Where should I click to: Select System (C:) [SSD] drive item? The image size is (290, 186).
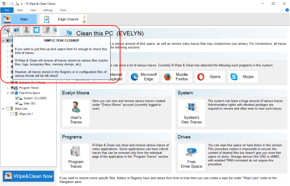point(35,98)
